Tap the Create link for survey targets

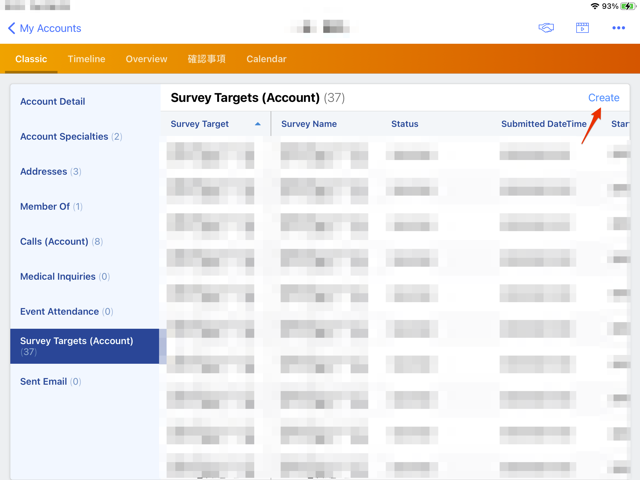pyautogui.click(x=603, y=98)
